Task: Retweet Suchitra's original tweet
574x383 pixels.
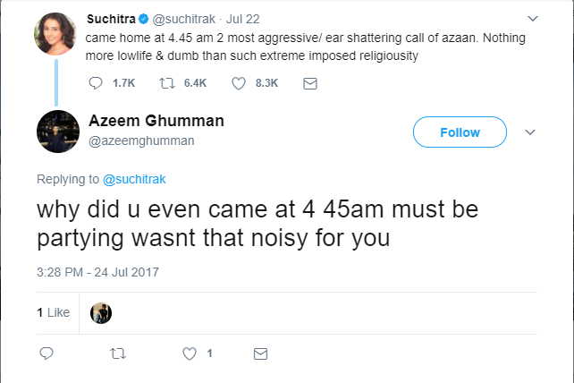Action: 168,83
